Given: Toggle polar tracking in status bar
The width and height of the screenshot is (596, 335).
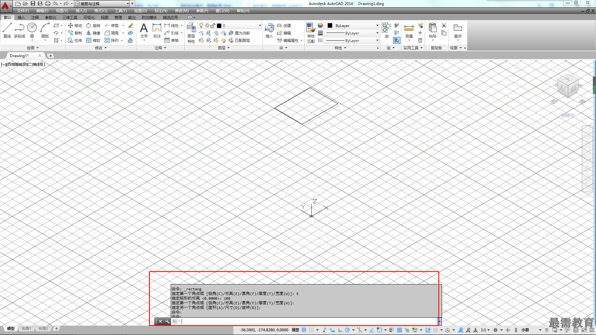Looking at the screenshot, I should click(x=347, y=330).
